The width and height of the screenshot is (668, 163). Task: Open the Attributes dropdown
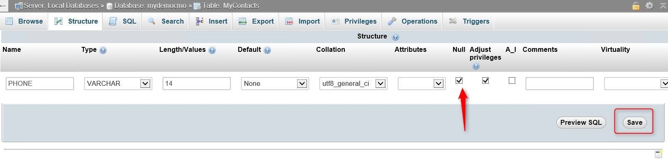pos(422,83)
